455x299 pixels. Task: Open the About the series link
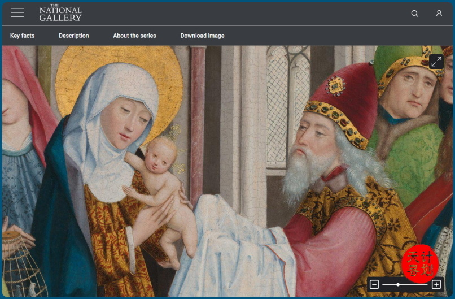pos(134,36)
